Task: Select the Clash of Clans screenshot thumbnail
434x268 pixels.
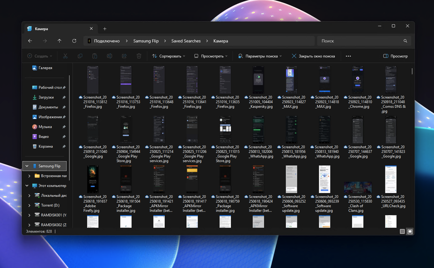Action: pos(358,187)
